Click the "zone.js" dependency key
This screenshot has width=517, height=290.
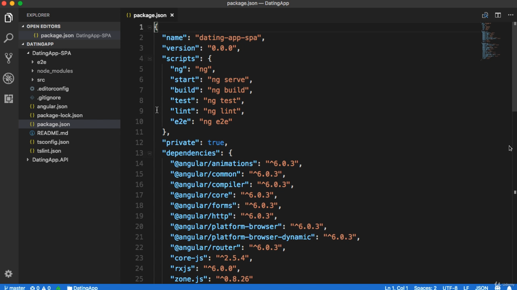[189, 279]
